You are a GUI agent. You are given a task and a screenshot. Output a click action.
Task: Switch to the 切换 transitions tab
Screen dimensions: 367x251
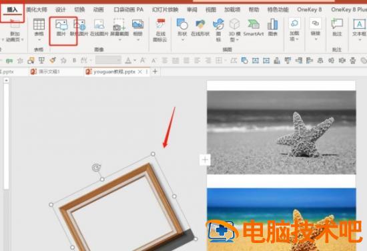79,10
